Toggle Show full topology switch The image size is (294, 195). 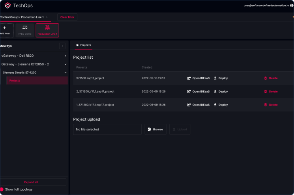(2, 189)
